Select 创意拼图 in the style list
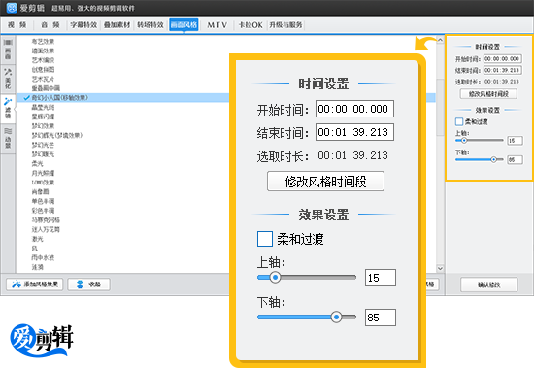Image resolution: width=534 pixels, height=368 pixels. [43, 70]
